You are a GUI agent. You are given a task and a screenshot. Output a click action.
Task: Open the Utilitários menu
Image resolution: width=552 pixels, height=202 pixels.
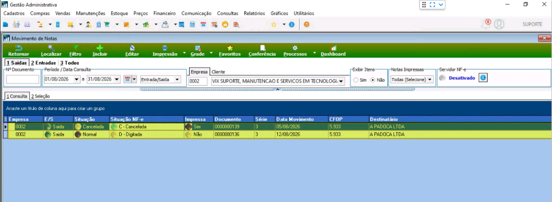[303, 14]
